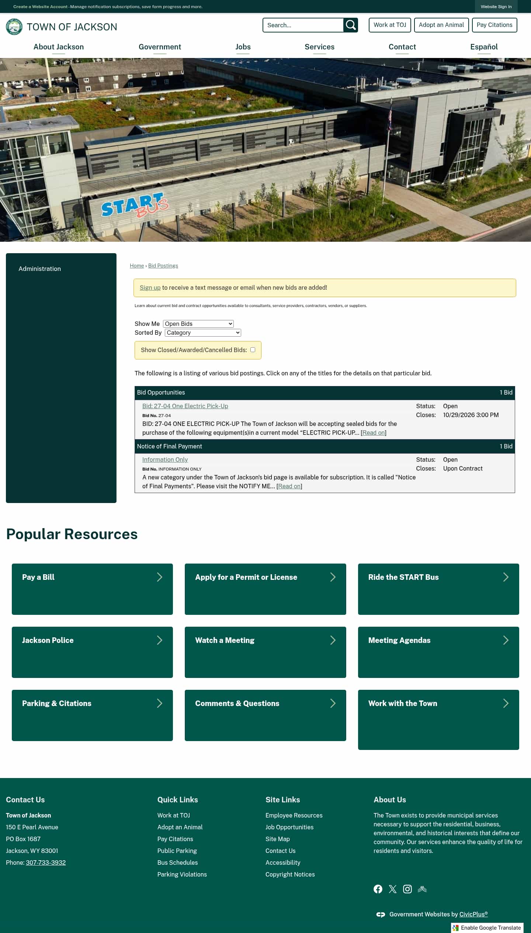Open the Site Map footer link
The image size is (531, 933).
click(x=278, y=839)
